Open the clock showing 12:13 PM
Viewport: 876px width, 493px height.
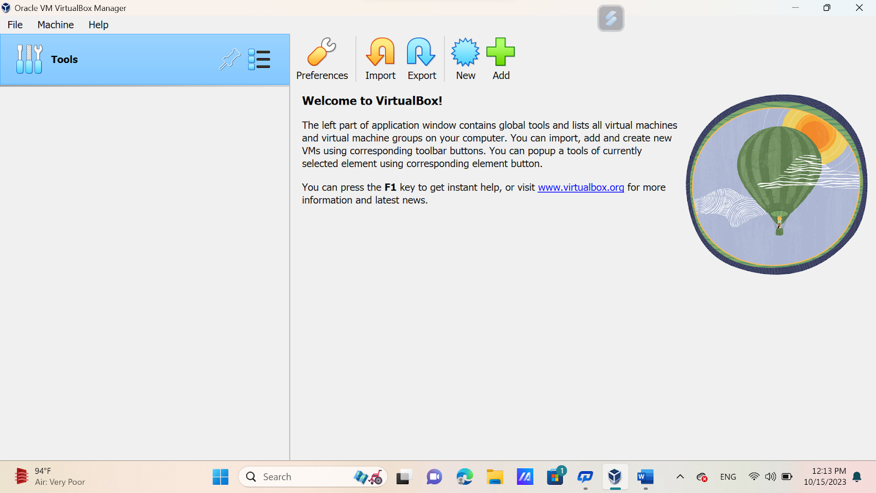pyautogui.click(x=825, y=477)
